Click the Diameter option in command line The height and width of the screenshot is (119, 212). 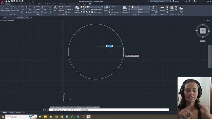coord(84,110)
